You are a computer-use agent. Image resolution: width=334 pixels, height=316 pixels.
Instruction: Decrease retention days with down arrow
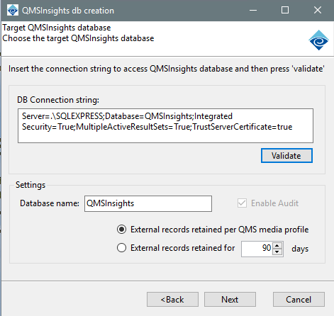coord(277,252)
